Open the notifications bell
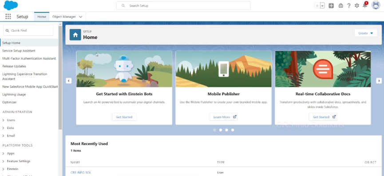384x176 pixels. point(365,6)
